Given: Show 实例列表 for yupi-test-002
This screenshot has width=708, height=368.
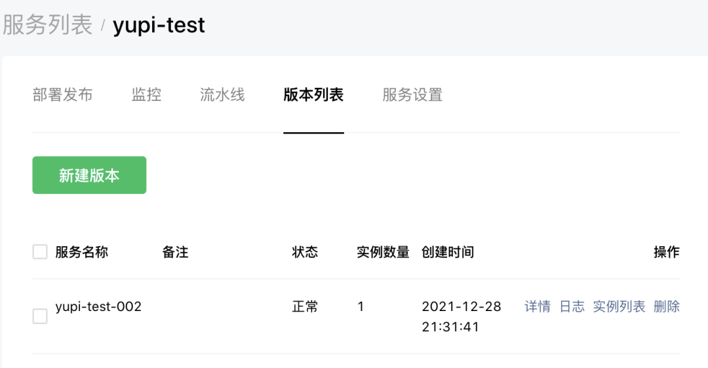Looking at the screenshot, I should pos(619,306).
